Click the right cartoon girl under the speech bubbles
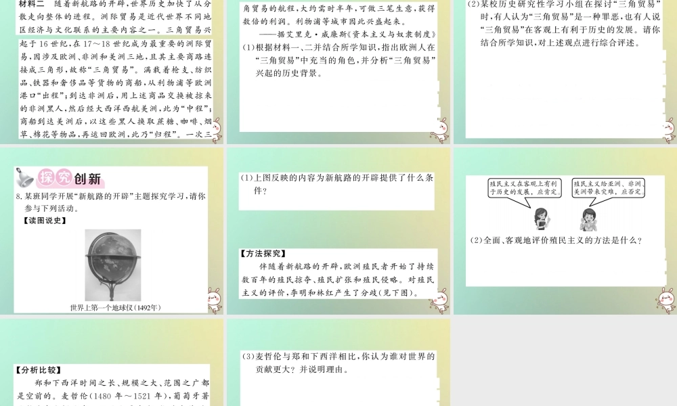This screenshot has height=406, width=677. (588, 219)
